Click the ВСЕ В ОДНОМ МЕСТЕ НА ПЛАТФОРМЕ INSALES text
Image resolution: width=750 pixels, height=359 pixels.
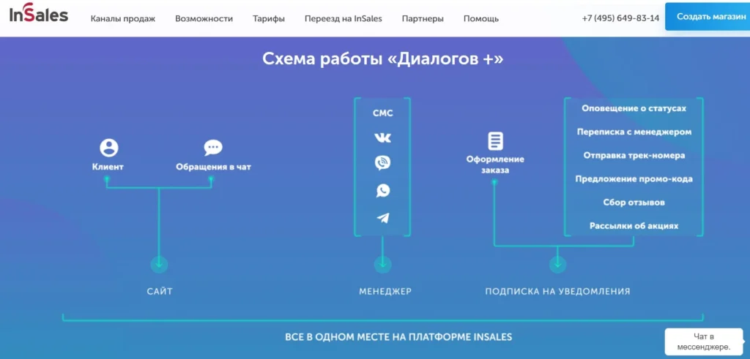tap(398, 337)
